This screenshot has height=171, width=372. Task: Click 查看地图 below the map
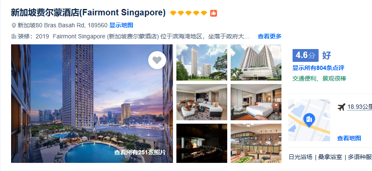[349, 138]
